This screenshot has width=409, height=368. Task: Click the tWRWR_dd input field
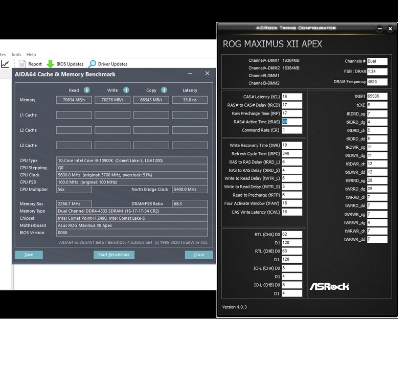tap(377, 239)
